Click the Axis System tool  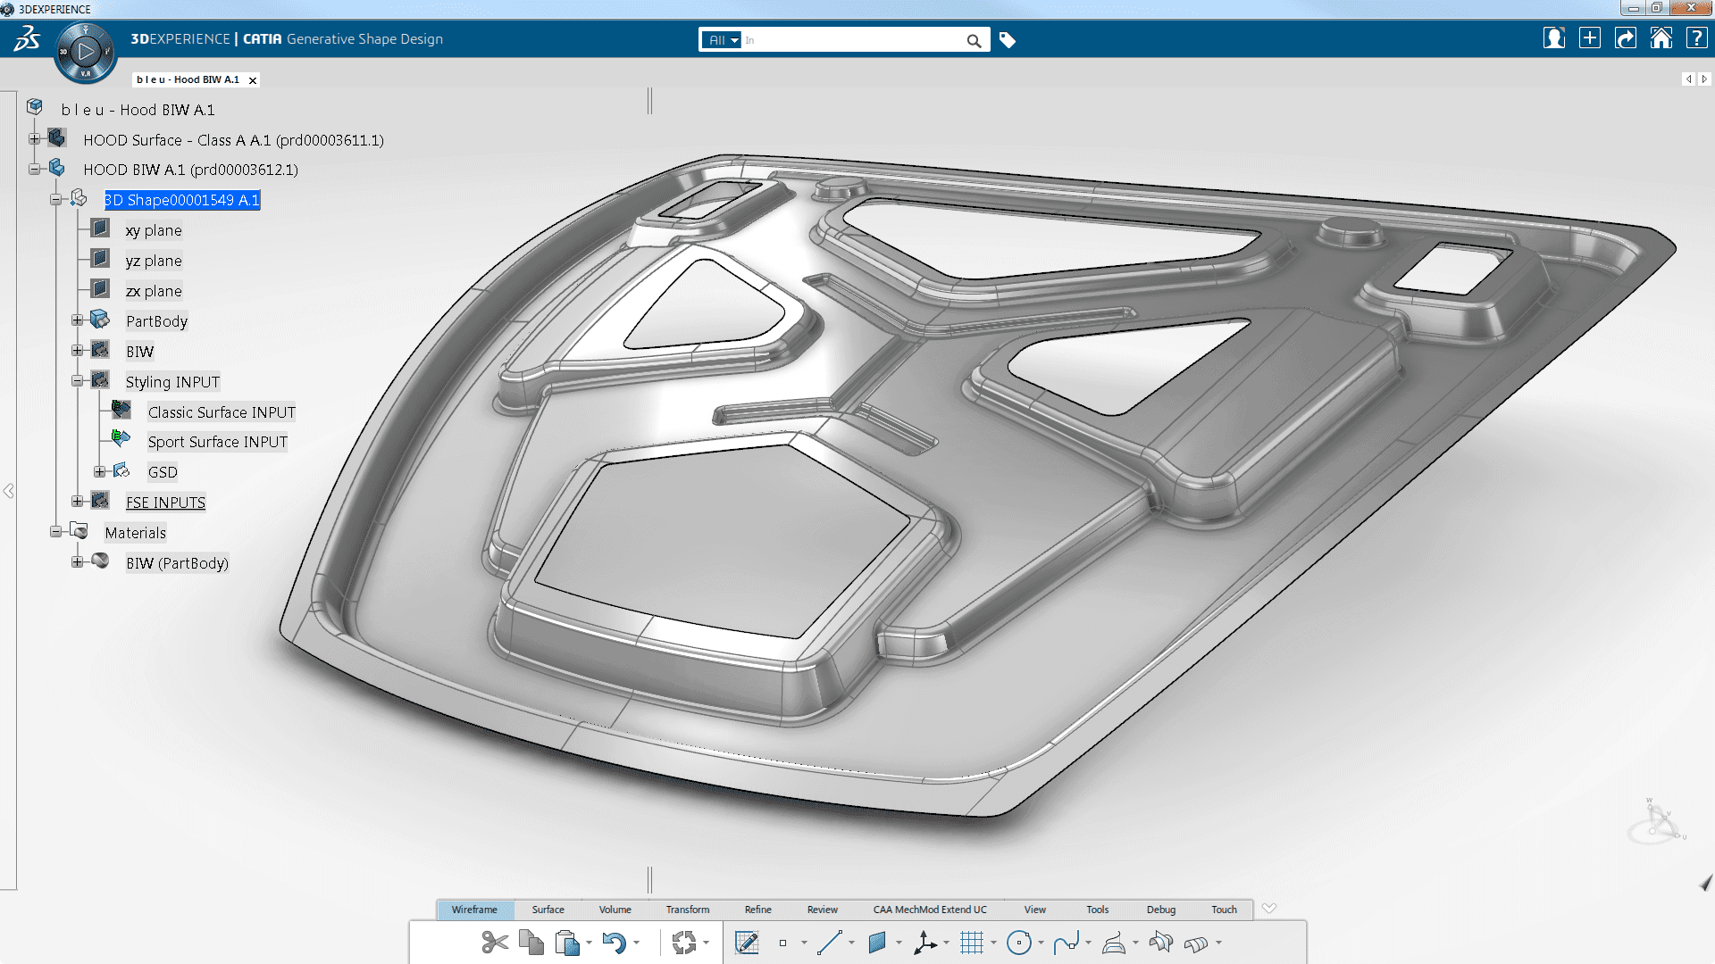point(924,943)
